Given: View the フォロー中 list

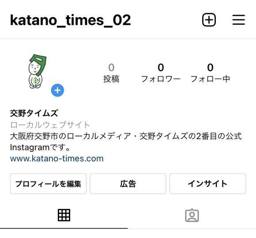Looking at the screenshot, I should point(210,73).
